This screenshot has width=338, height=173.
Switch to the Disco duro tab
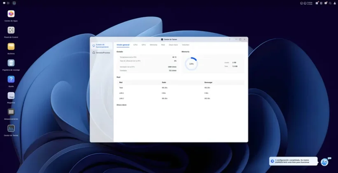pos(173,45)
